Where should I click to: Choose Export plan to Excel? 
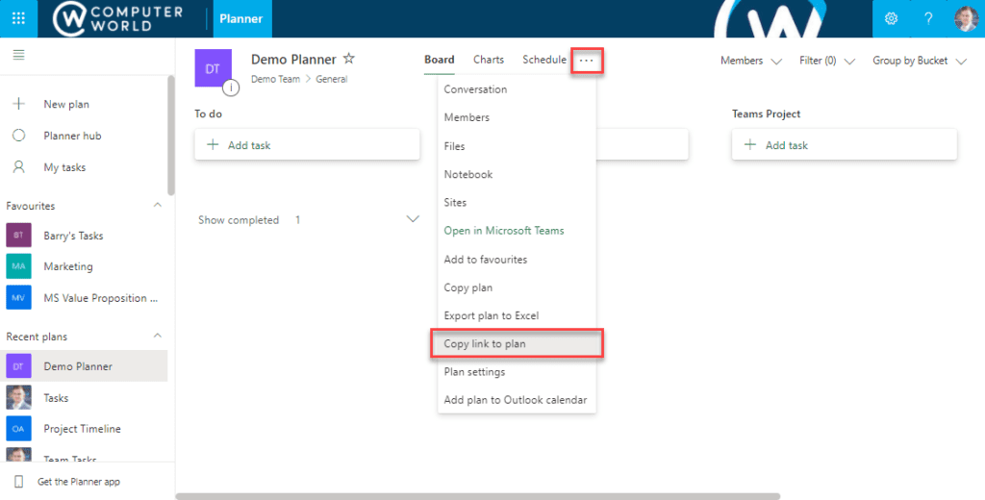tap(517, 315)
